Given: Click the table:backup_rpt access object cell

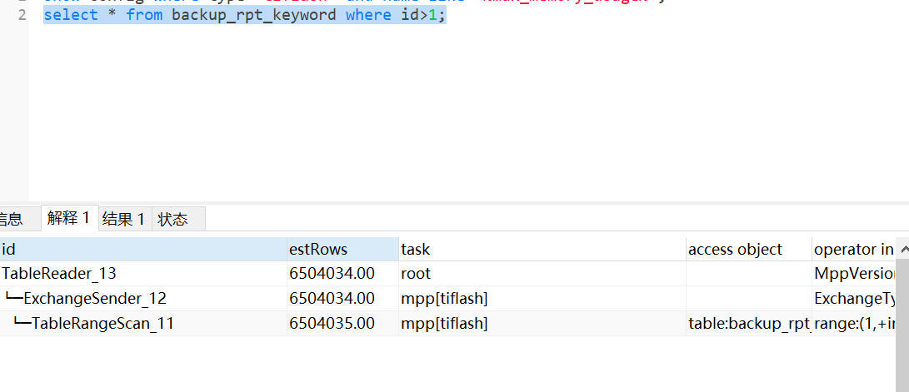Looking at the screenshot, I should pos(748,323).
